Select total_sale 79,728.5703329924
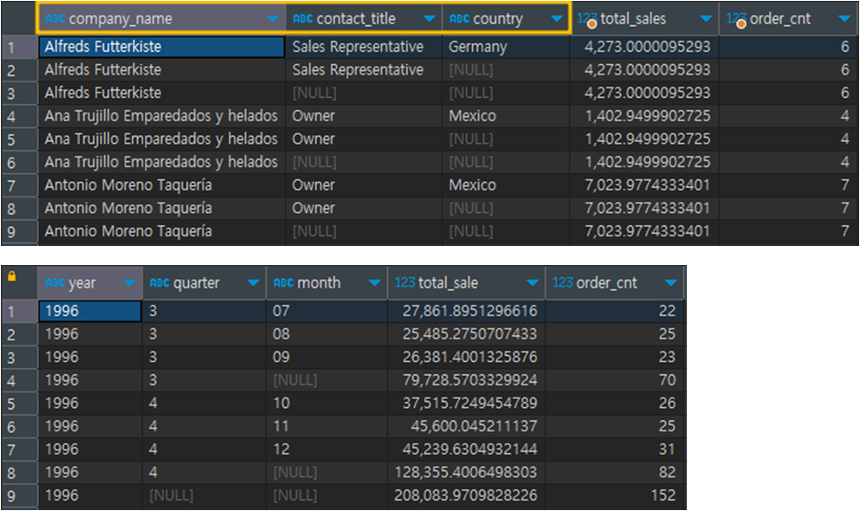Screen dimensions: 860x511 tap(466, 380)
